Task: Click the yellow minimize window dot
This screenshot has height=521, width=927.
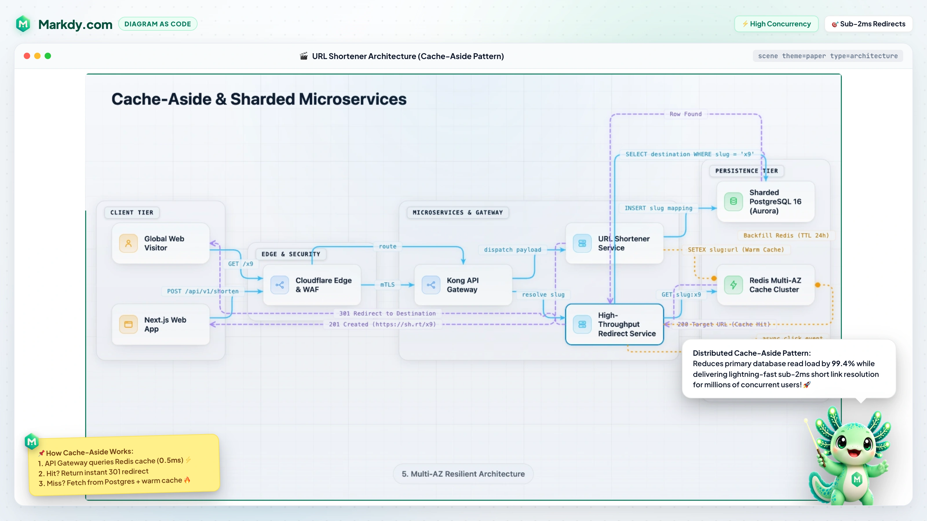Action: [37, 56]
